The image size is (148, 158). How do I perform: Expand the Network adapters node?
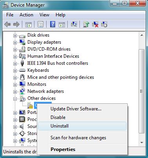pyautogui.click(x=15, y=92)
